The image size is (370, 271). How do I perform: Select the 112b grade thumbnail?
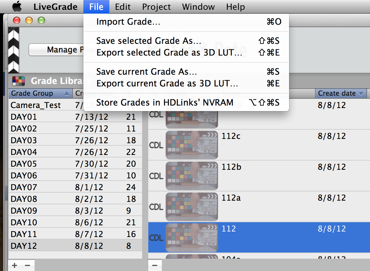pos(192,176)
